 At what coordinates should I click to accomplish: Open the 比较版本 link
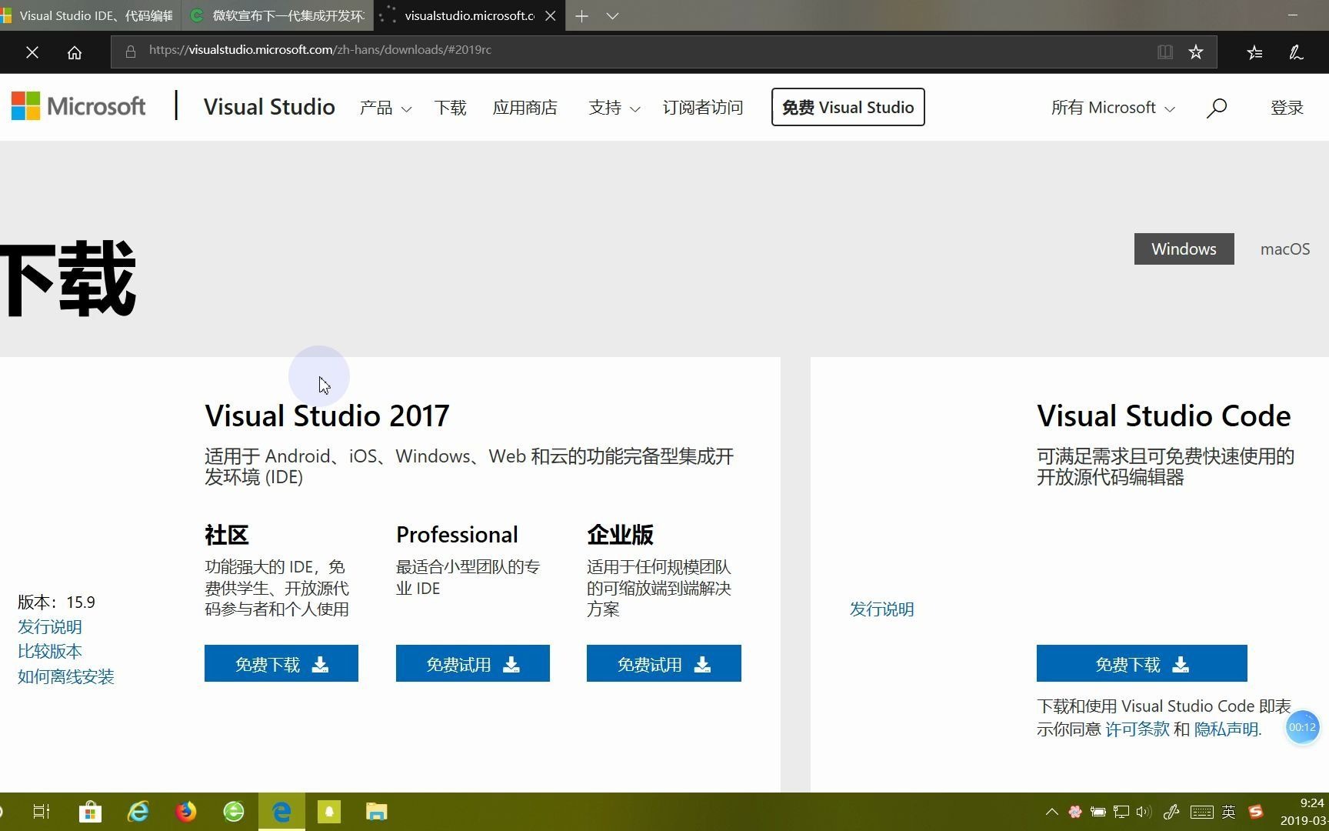49,652
